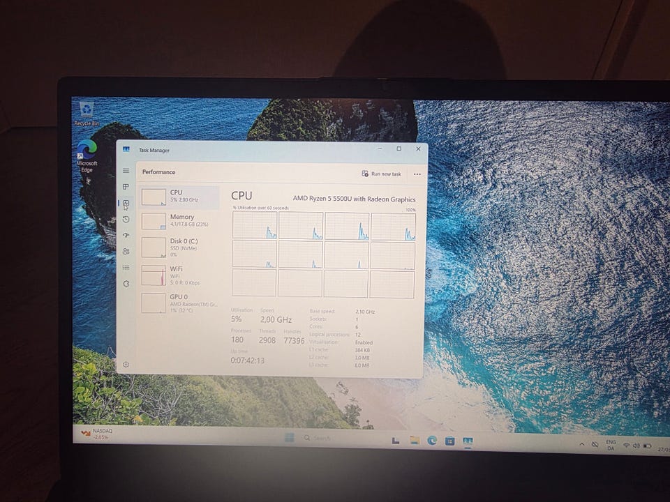Viewport: 670px width, 502px height.
Task: Click the tray icon beside hidden icons chevron
Action: click(595, 445)
